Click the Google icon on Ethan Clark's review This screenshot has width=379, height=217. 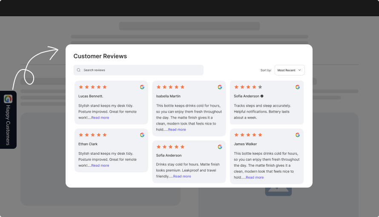(x=142, y=135)
